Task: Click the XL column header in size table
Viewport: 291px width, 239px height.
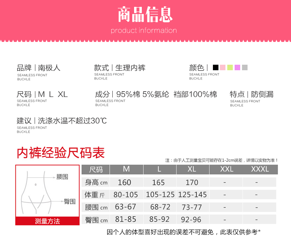Action: click(192, 169)
